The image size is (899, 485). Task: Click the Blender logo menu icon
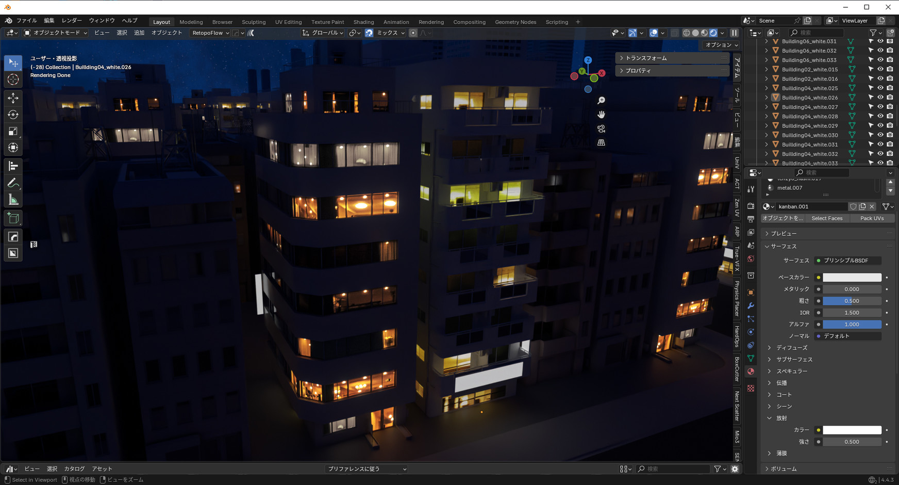click(8, 21)
